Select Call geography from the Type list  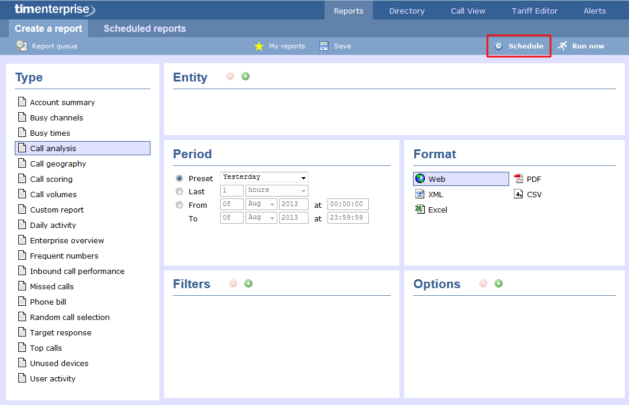point(58,164)
